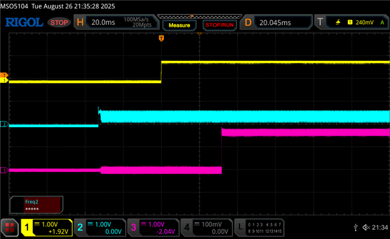Click channel 2 0.00V offset value
The height and width of the screenshot is (239, 390).
pos(113,232)
